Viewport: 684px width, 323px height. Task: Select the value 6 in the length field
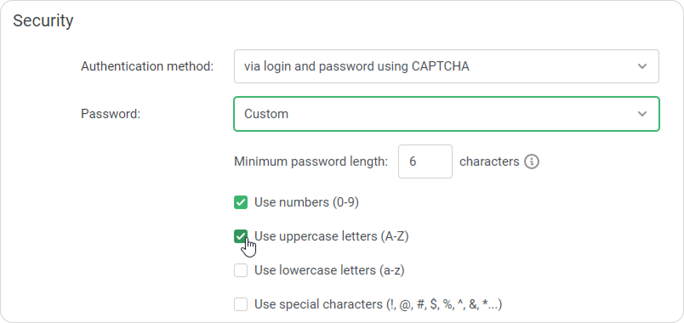click(413, 161)
